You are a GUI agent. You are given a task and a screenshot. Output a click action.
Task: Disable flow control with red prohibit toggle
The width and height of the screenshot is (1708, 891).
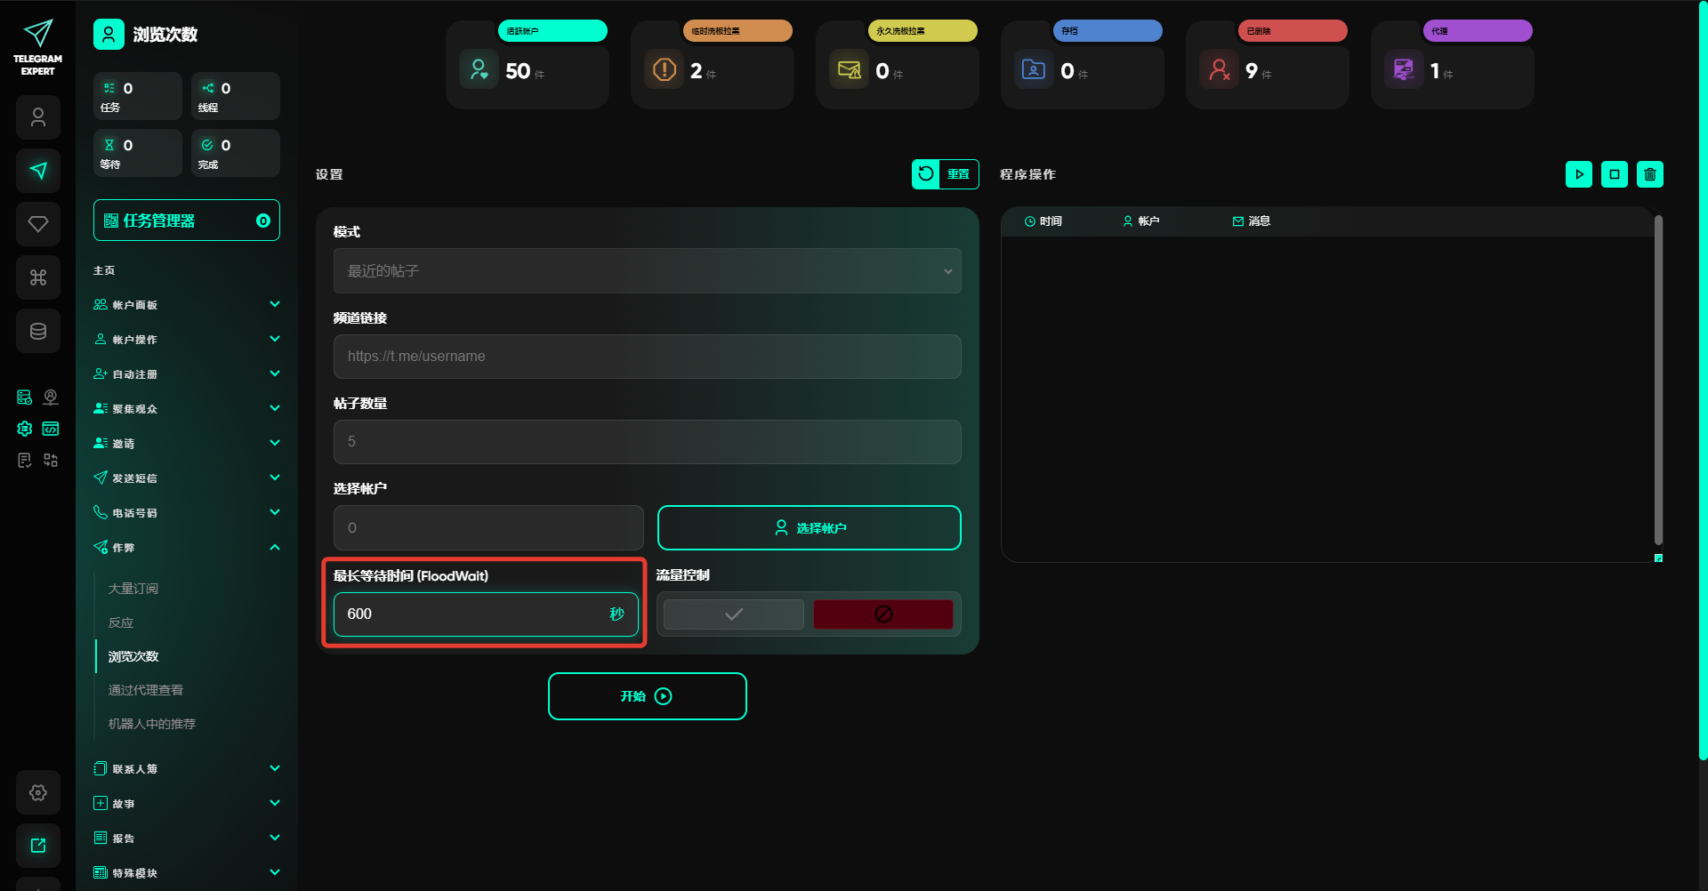(882, 614)
